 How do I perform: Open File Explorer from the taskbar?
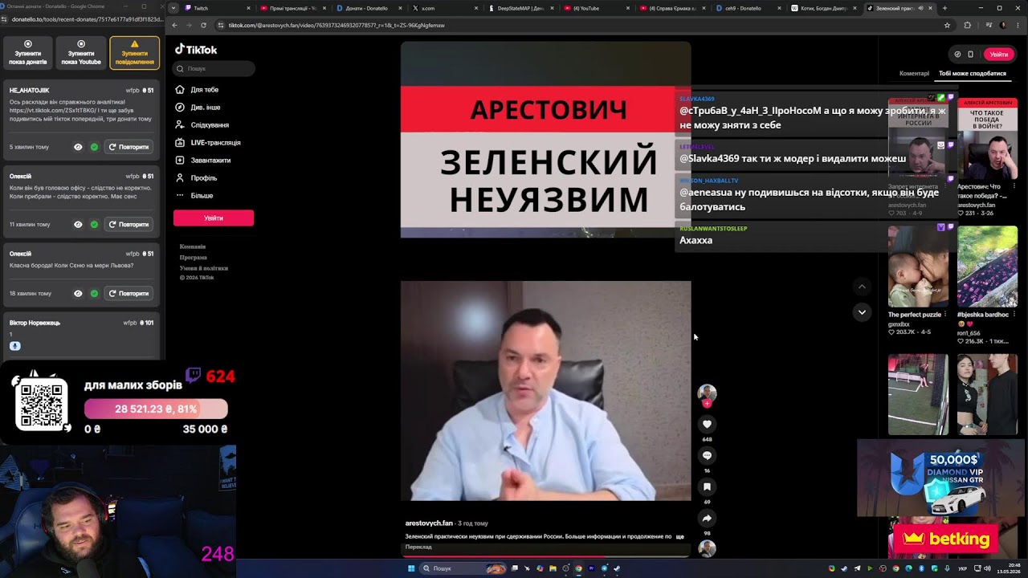tap(553, 568)
